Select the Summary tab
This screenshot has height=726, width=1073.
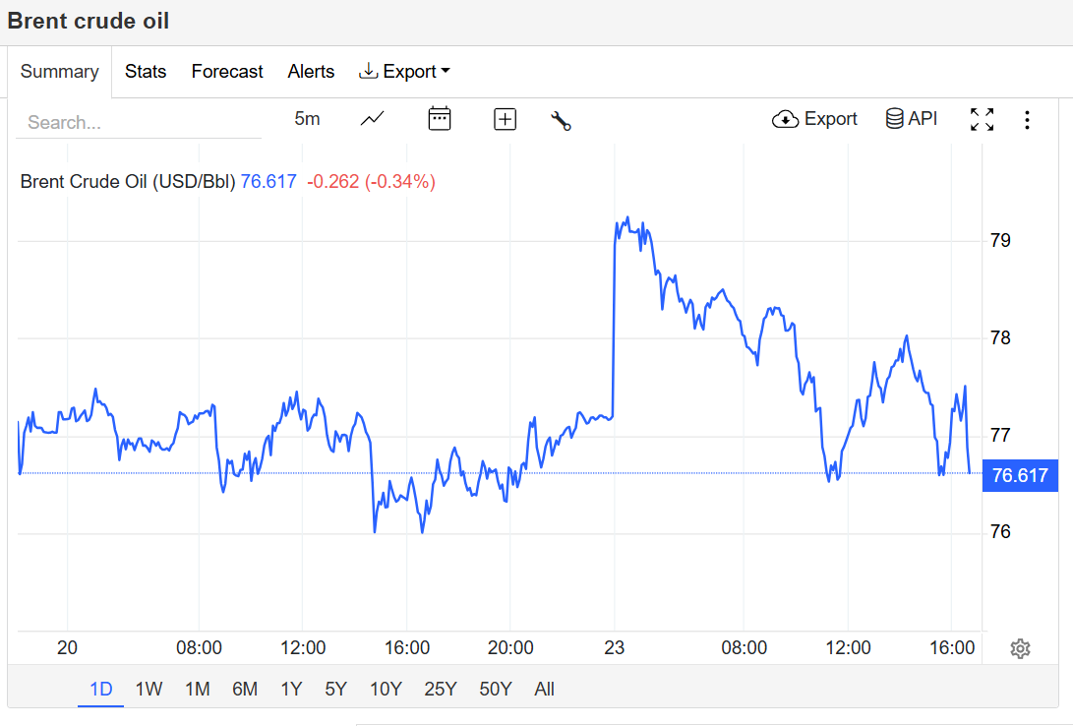pos(59,72)
